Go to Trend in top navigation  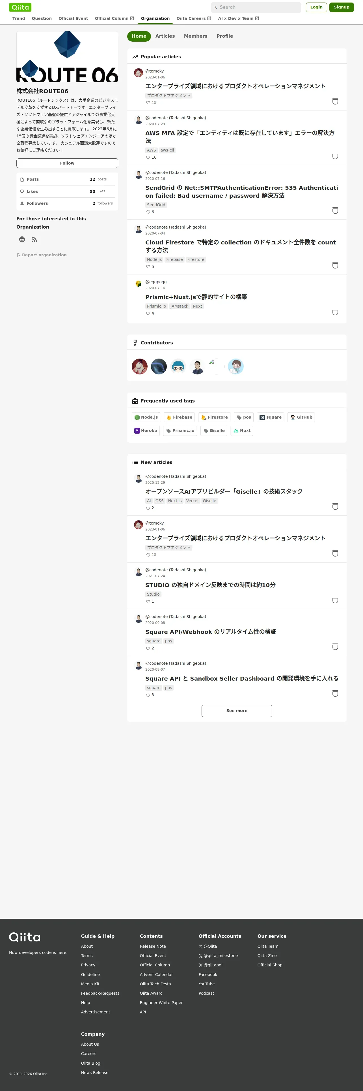click(19, 18)
